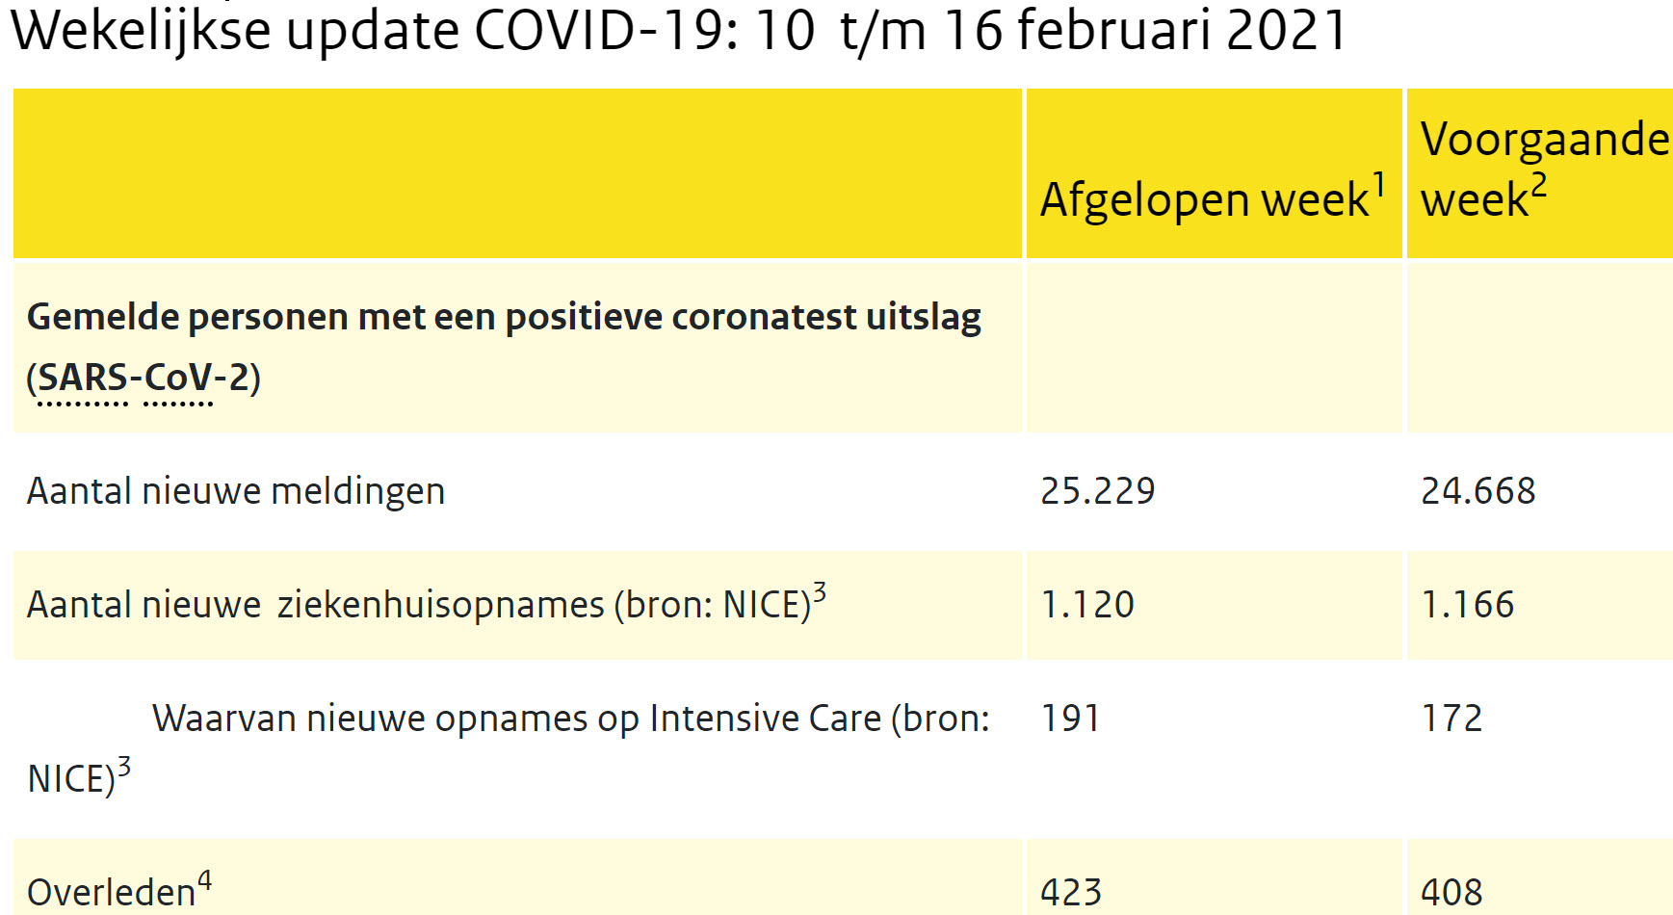Viewport: 1673px width, 915px height.
Task: Click the previous-week IC value 172
Action: (x=1451, y=719)
